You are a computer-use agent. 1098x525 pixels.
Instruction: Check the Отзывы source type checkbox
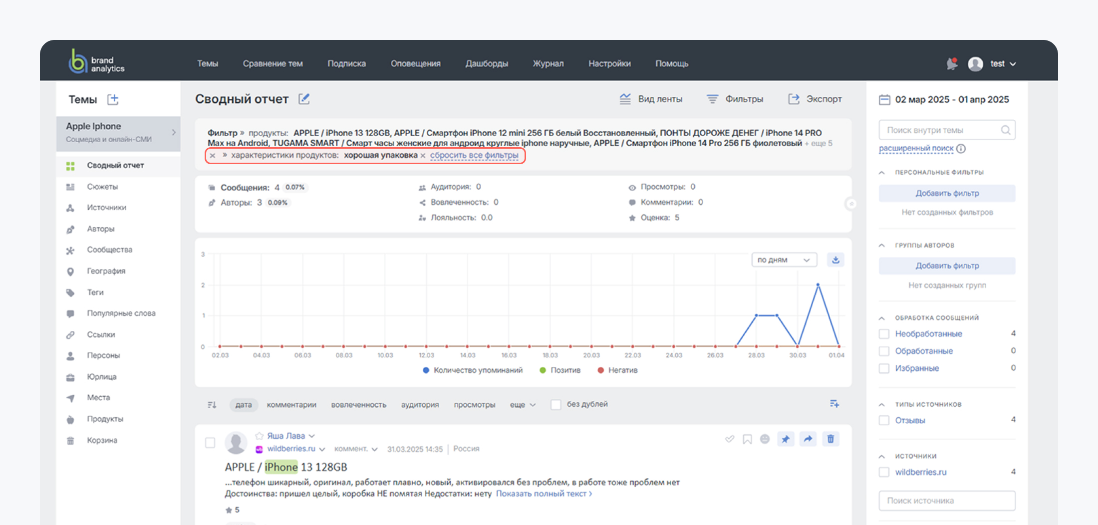point(884,420)
